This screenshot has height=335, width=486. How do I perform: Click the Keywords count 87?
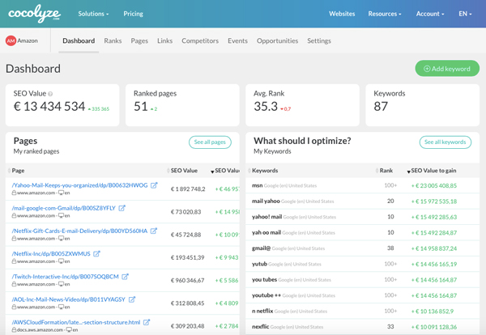(x=381, y=107)
